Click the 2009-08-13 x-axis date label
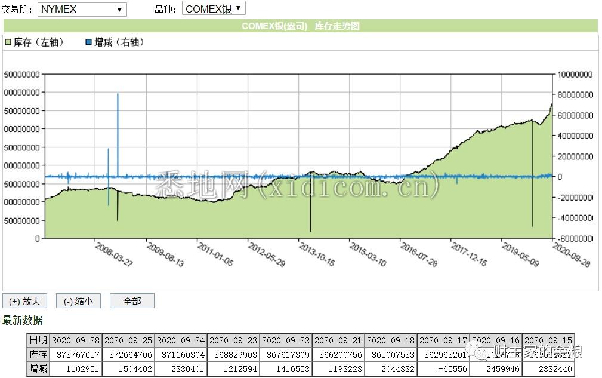The image size is (602, 378). tap(165, 254)
